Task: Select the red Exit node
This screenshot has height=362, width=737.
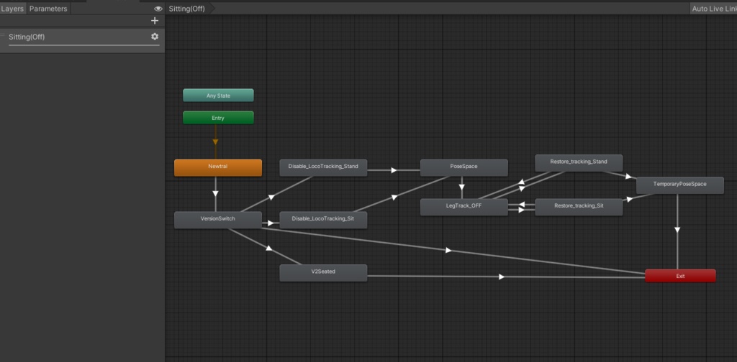Action: tap(681, 277)
